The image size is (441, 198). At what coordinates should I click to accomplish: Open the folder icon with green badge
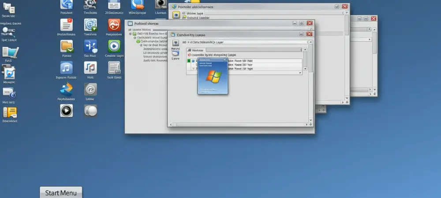click(x=67, y=46)
